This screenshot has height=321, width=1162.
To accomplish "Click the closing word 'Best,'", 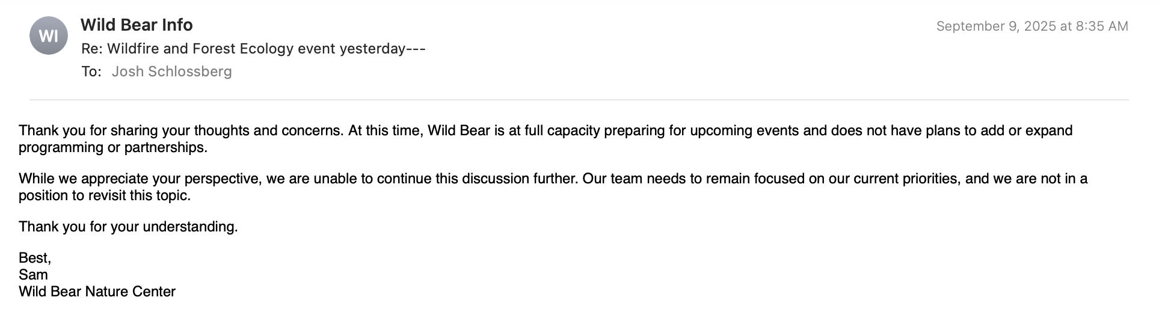I will tap(35, 258).
